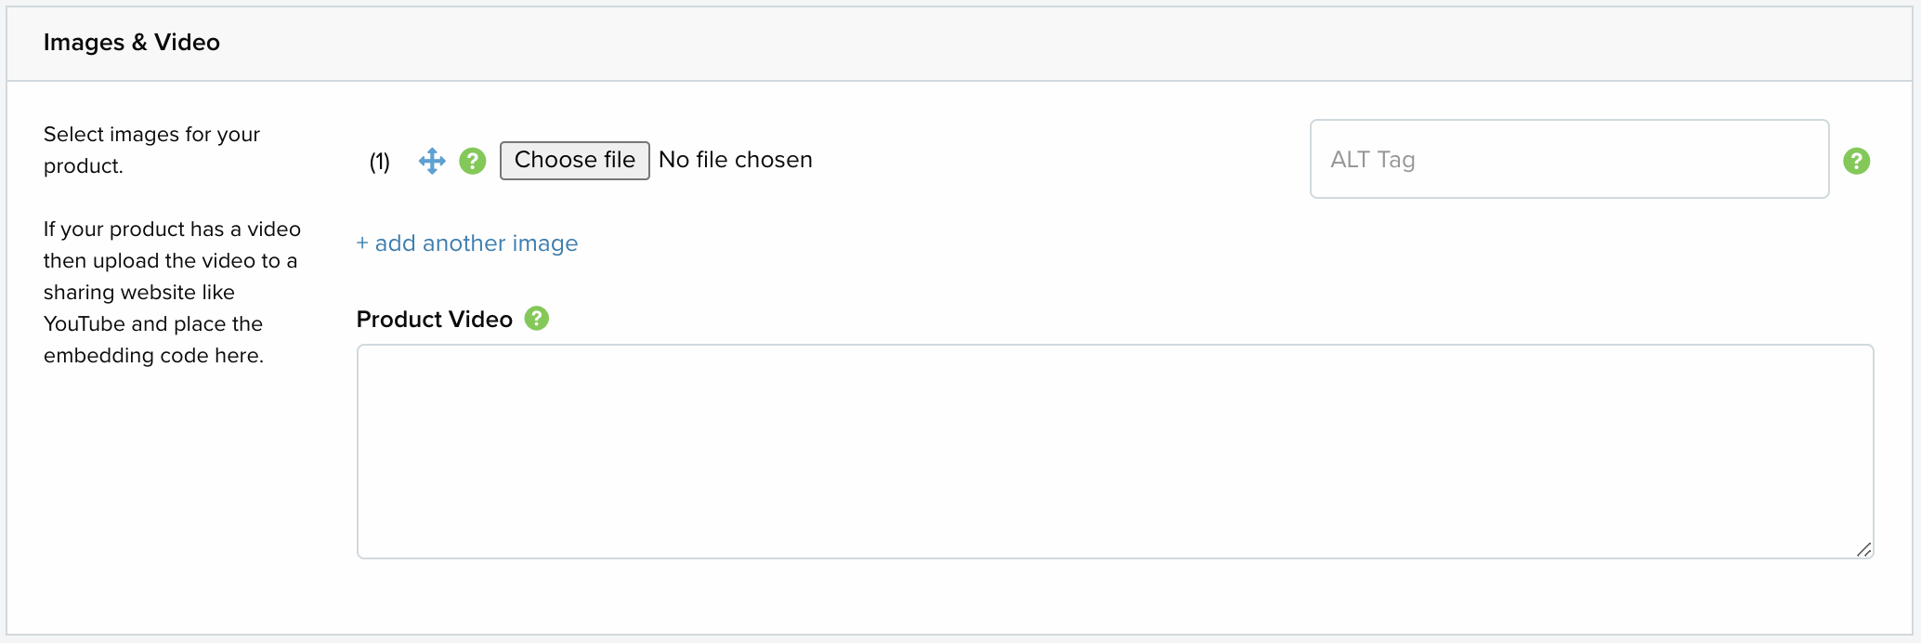The width and height of the screenshot is (1921, 643).
Task: Click 'Select images for your product' text
Action: [151, 150]
